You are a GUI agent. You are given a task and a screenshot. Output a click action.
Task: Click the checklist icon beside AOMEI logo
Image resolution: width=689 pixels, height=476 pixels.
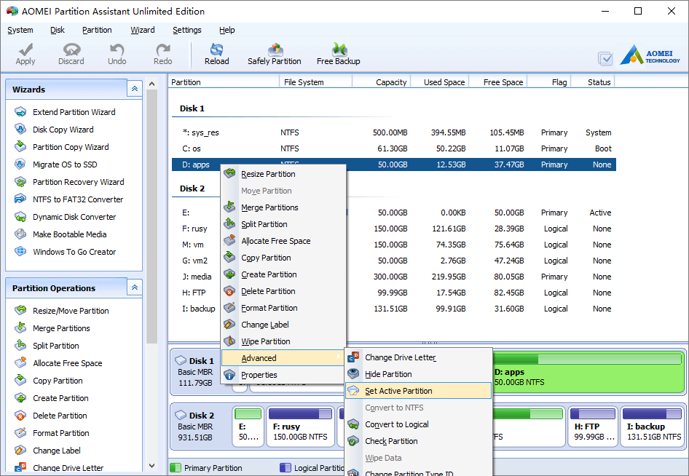[605, 58]
